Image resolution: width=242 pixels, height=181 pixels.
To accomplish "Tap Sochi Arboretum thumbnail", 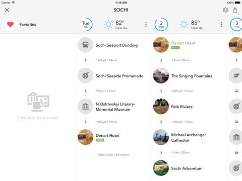I will tap(161, 168).
